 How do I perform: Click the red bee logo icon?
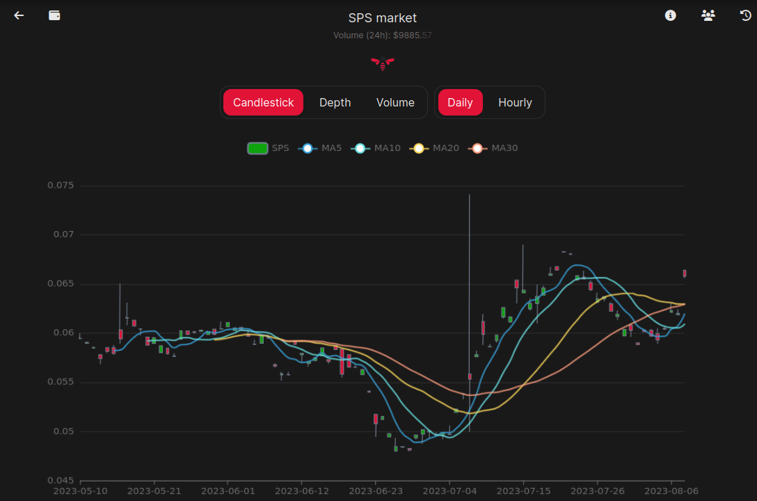point(383,63)
